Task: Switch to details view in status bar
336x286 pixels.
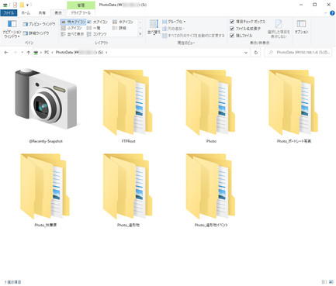Action: [x=324, y=282]
